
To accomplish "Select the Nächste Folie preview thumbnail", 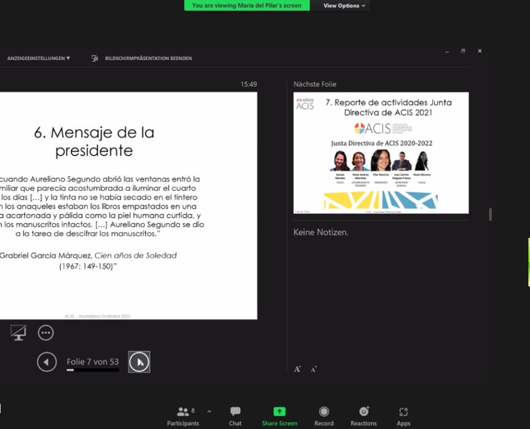I will 381,152.
